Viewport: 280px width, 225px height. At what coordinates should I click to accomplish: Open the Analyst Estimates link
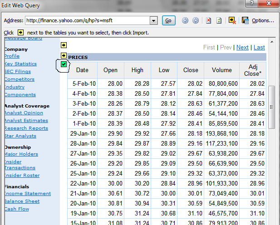pos(26,121)
